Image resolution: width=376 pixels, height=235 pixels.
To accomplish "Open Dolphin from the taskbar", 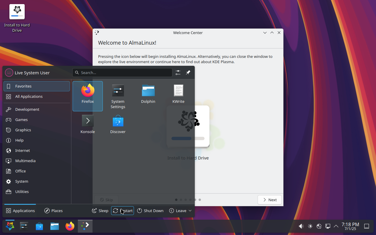I will click(x=55, y=226).
